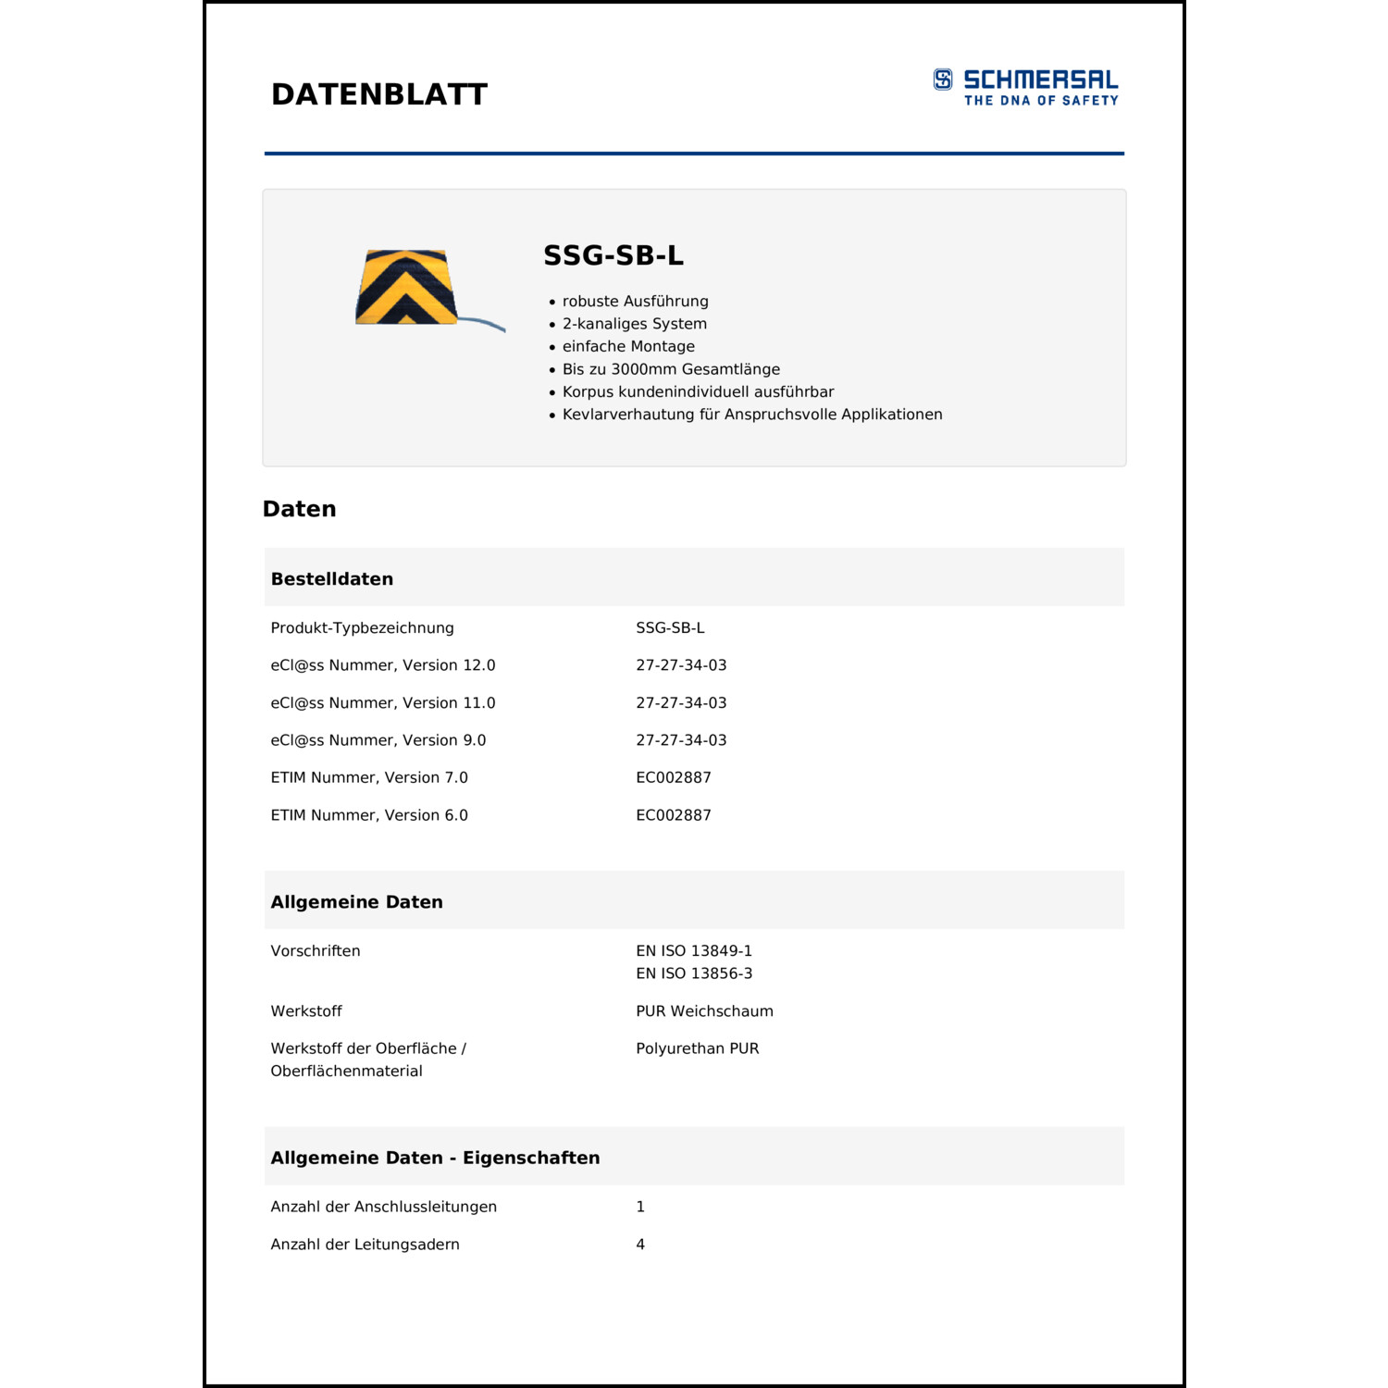This screenshot has width=1388, height=1388.
Task: Click the eCl@ss Version 11.0 value
Action: click(681, 703)
